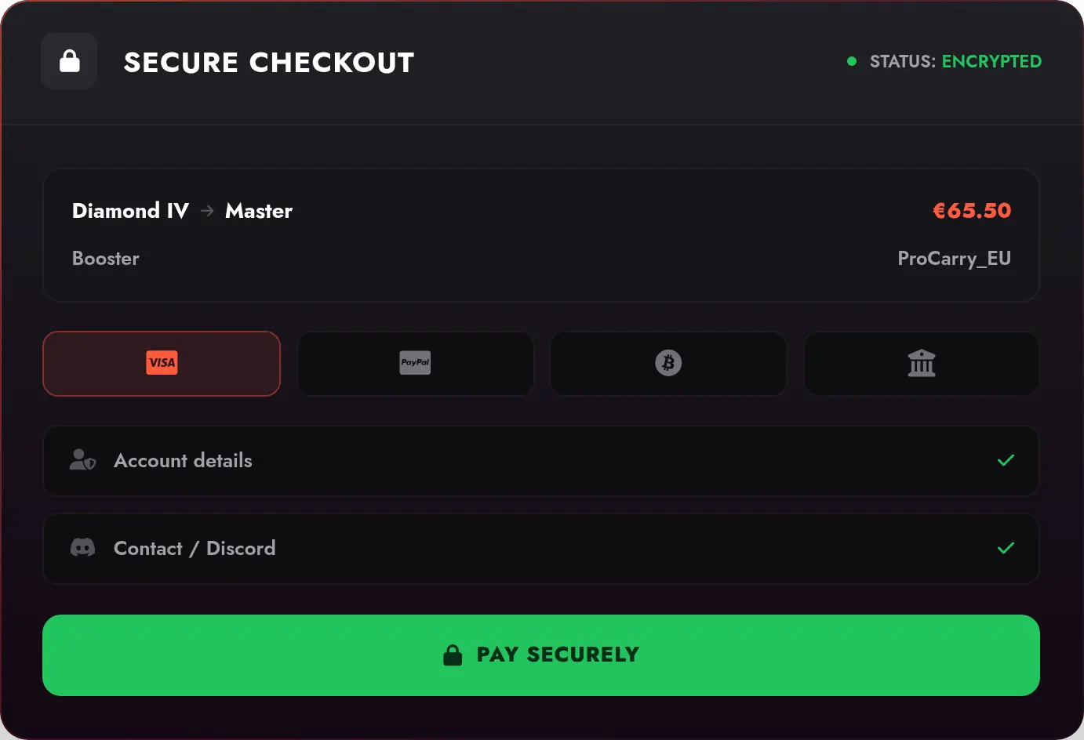Click the Status: Encrypted label
This screenshot has height=740, width=1084.
955,61
